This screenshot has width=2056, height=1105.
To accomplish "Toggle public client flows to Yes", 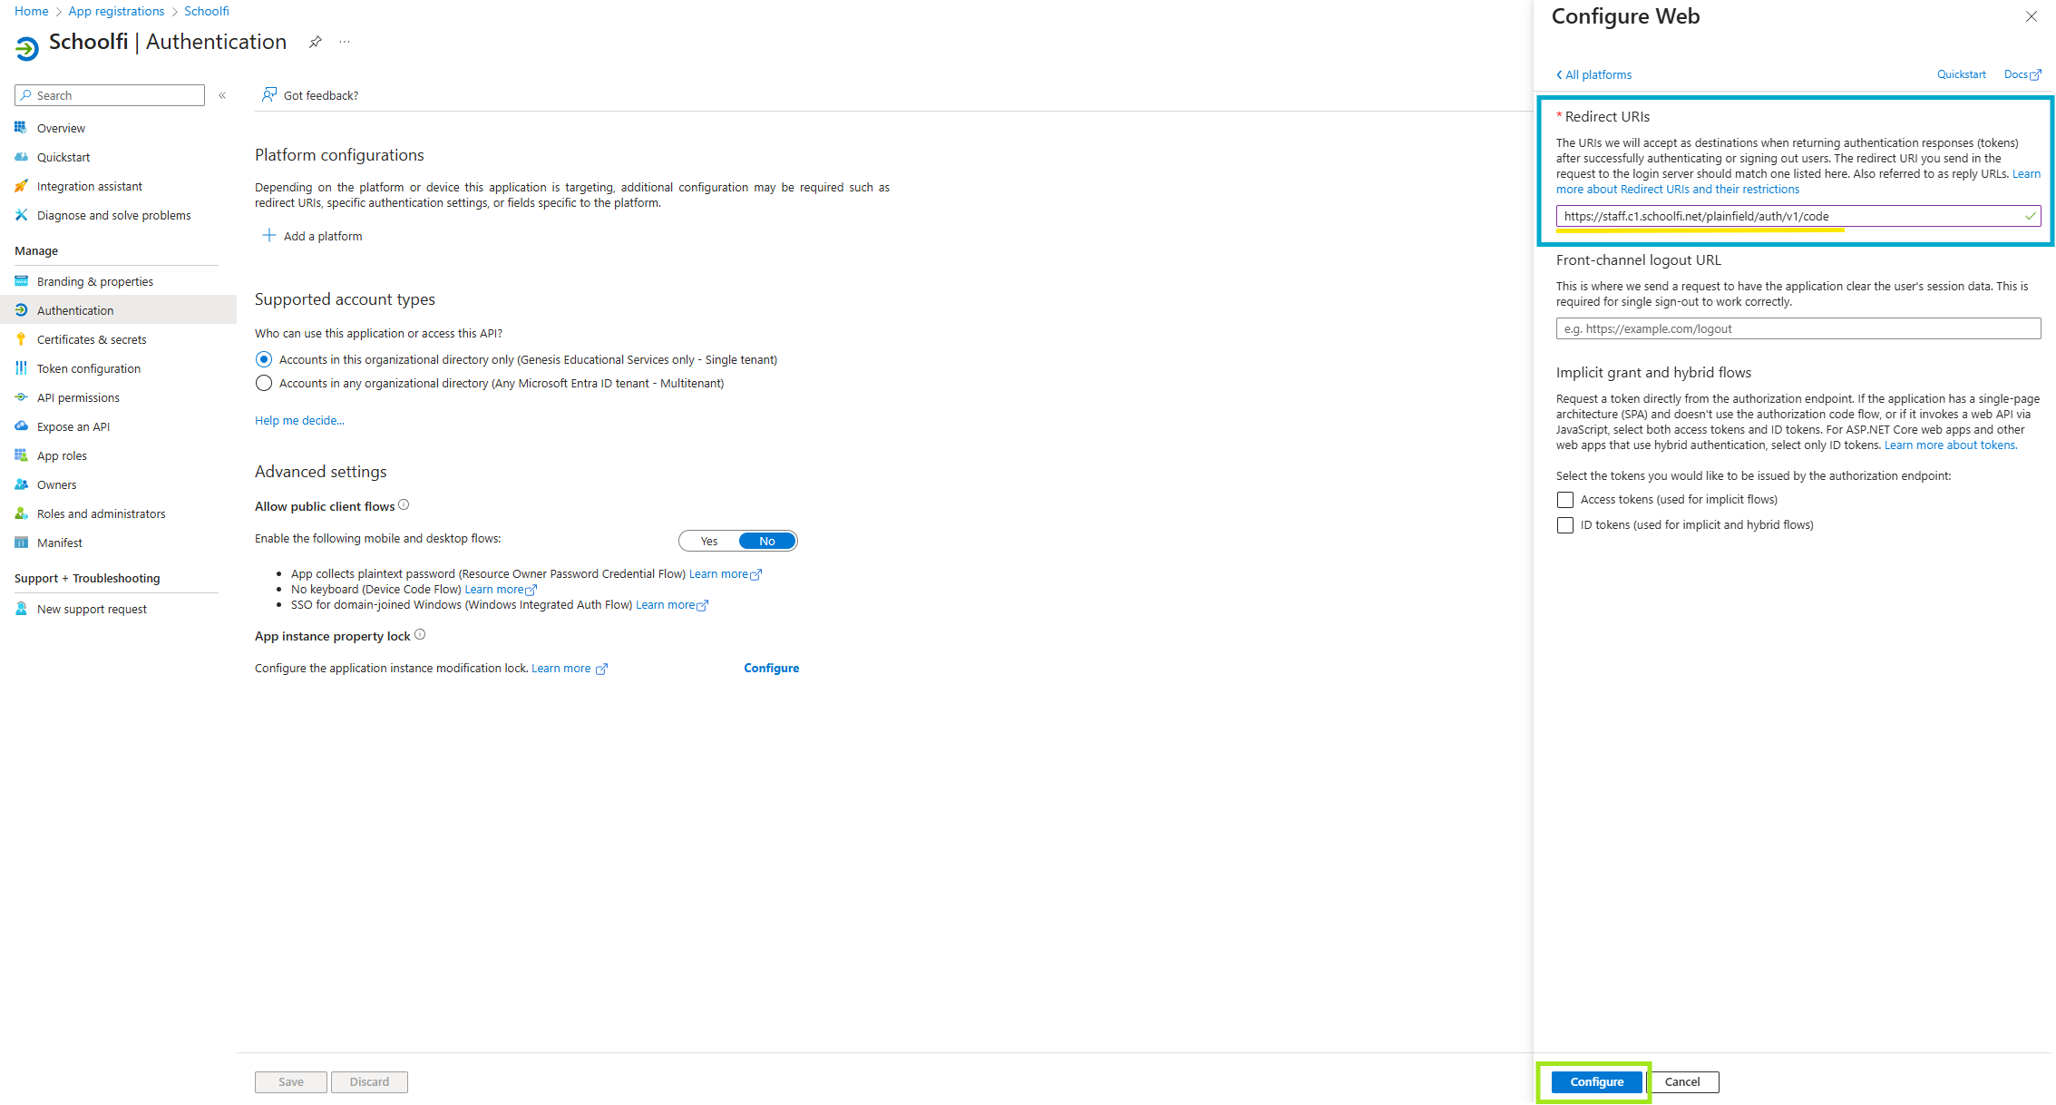I will (x=709, y=542).
